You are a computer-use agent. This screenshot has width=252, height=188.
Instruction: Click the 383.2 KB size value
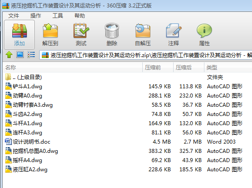click(159, 151)
